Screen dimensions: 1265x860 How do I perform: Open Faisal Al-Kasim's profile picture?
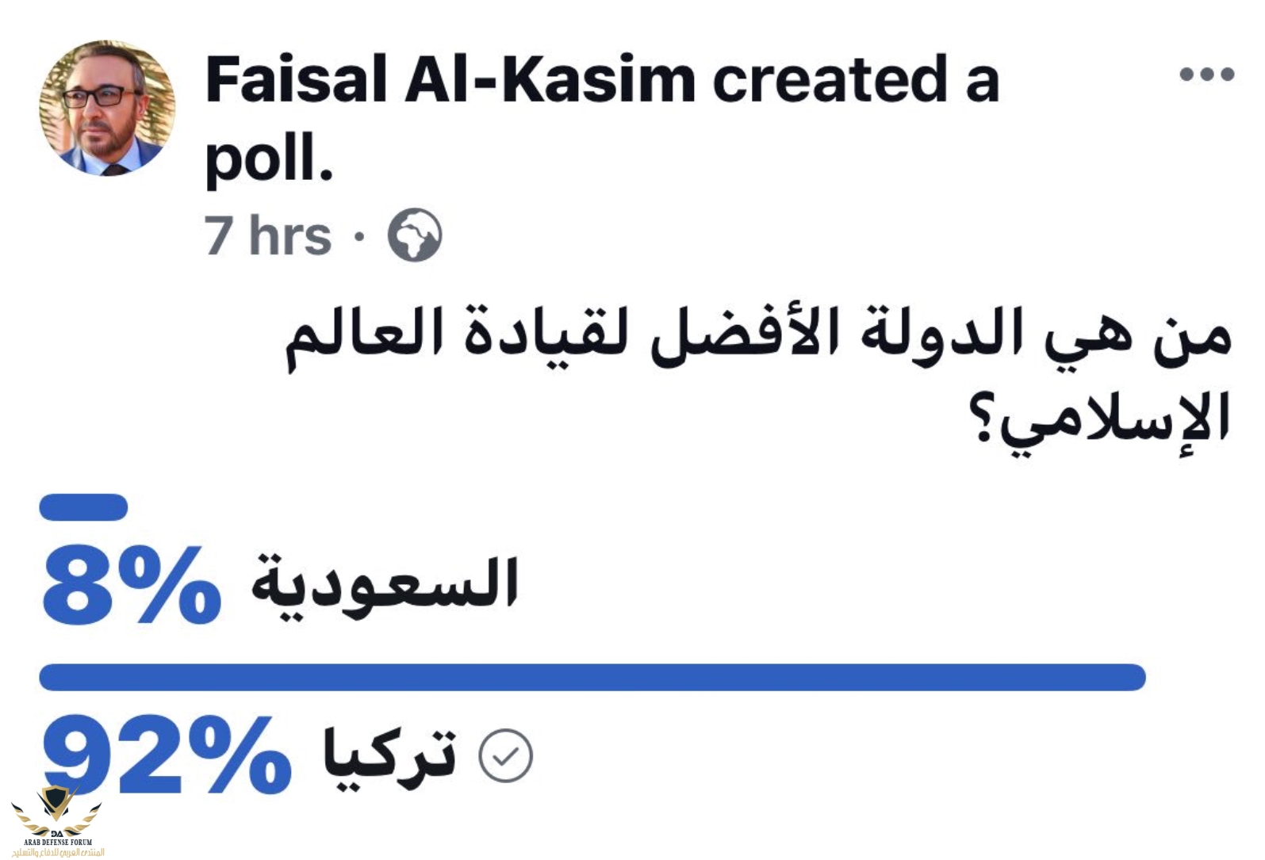coord(107,108)
